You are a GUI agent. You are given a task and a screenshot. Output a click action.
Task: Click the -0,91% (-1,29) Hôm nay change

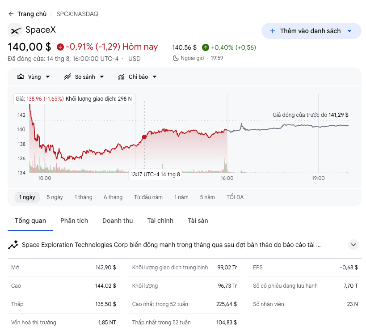coord(112,47)
